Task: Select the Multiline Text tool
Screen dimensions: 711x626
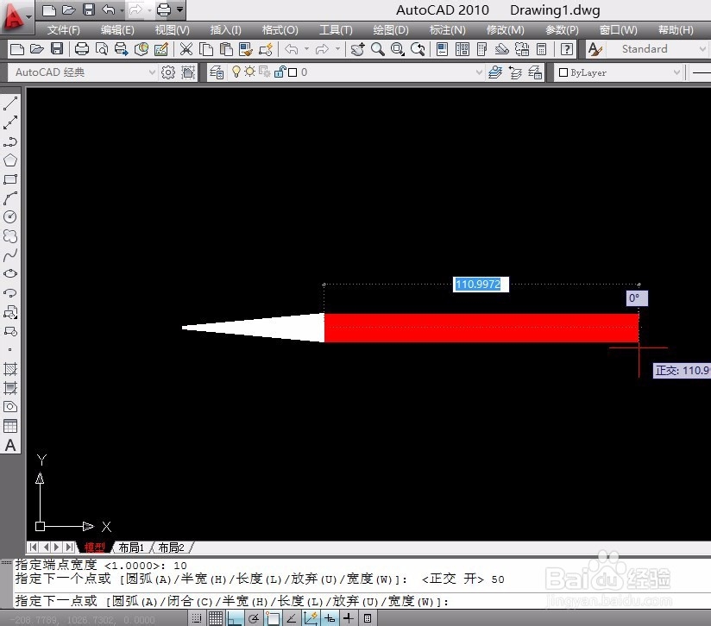Action: 10,445
